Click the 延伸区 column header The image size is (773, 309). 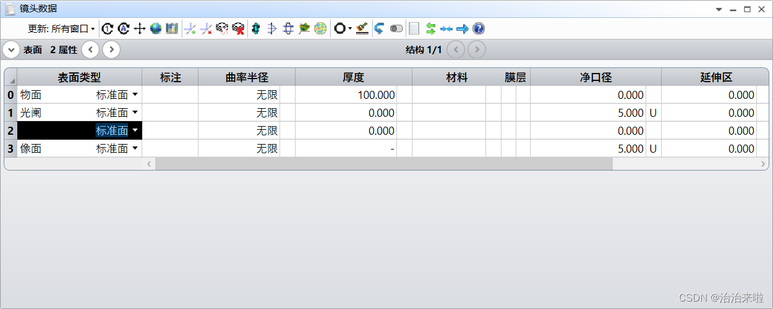click(715, 77)
